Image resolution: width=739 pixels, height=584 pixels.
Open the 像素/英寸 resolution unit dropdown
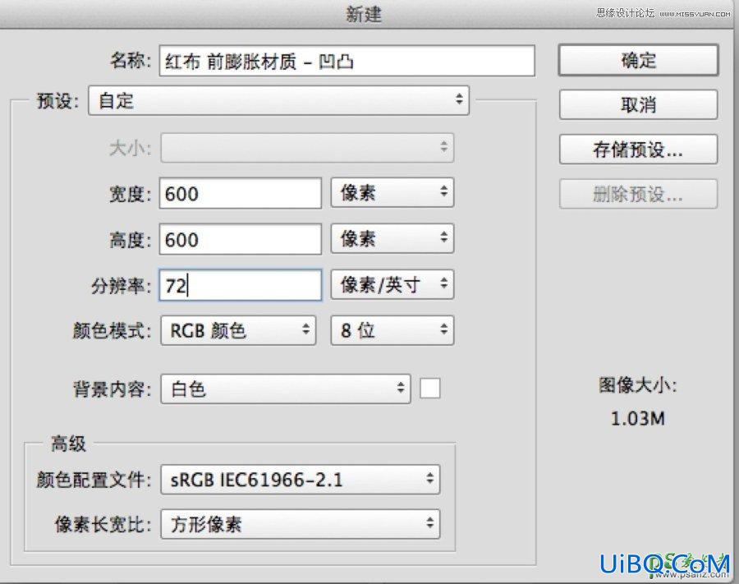392,284
